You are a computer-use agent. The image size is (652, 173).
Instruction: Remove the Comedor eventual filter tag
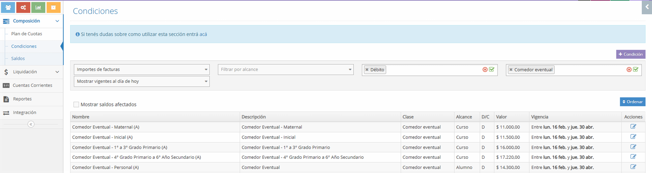pos(511,70)
